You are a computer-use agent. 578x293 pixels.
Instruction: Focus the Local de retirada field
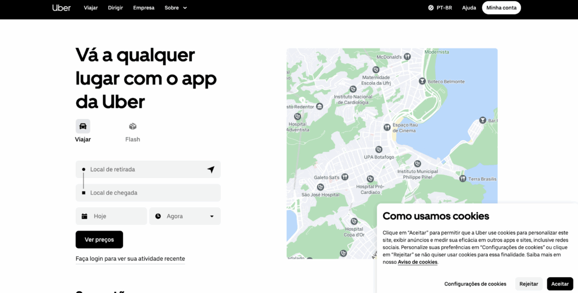click(148, 170)
